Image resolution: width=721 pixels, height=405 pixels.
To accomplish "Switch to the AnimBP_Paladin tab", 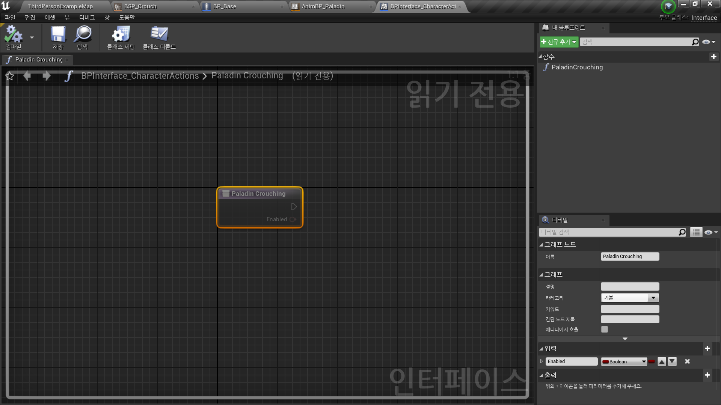I will click(323, 6).
